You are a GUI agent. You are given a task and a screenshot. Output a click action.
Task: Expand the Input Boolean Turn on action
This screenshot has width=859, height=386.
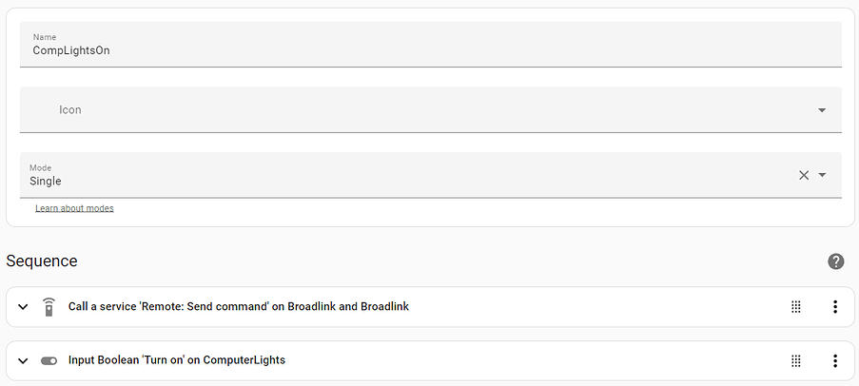click(x=23, y=361)
